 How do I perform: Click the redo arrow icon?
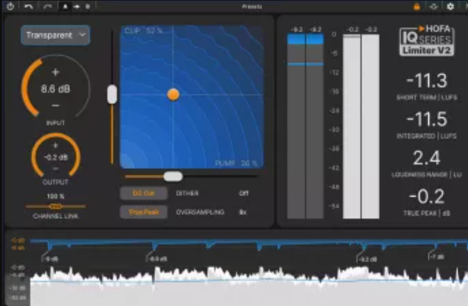[x=48, y=7]
